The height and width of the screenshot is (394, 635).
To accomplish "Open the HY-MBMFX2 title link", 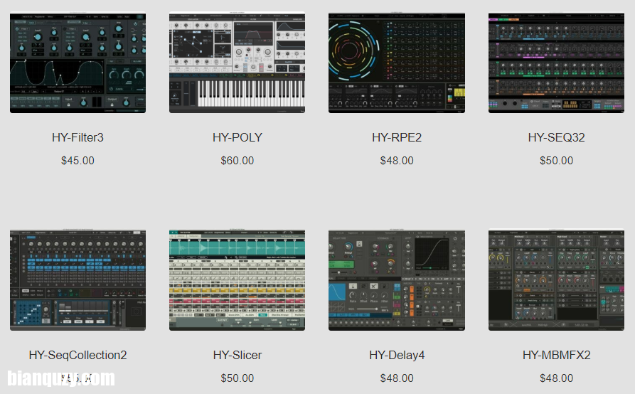I will pos(557,355).
